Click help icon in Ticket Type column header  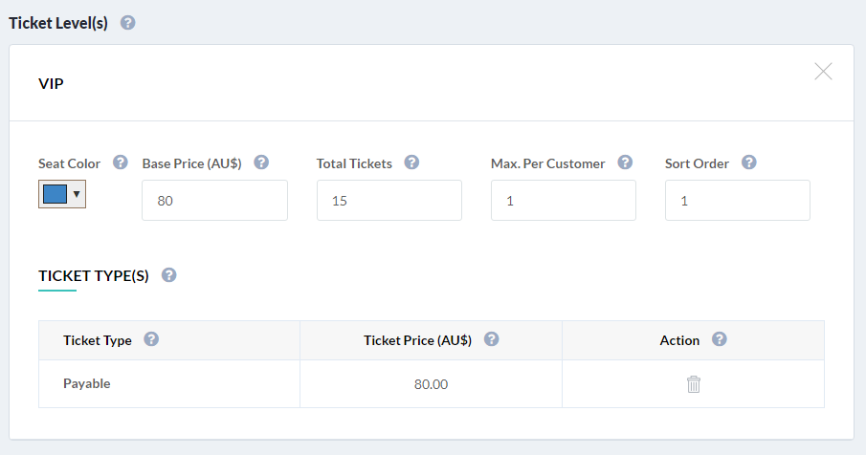click(151, 339)
